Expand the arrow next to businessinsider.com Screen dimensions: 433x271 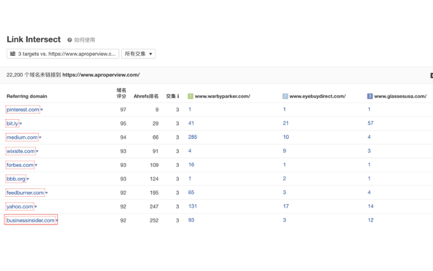pyautogui.click(x=57, y=221)
